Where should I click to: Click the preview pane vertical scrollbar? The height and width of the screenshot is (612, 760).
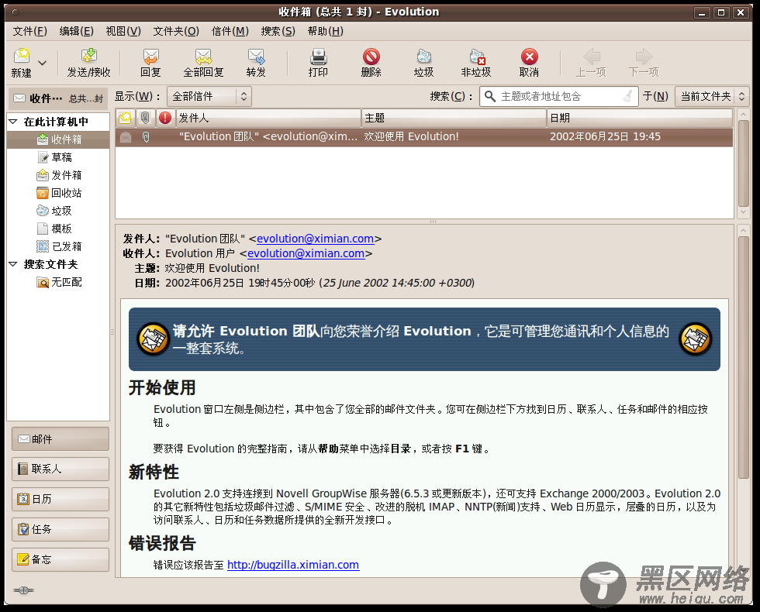(744, 357)
